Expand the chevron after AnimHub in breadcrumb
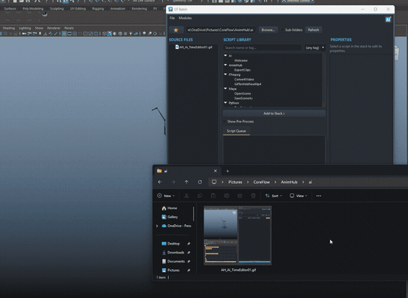408x298 pixels. pos(303,182)
